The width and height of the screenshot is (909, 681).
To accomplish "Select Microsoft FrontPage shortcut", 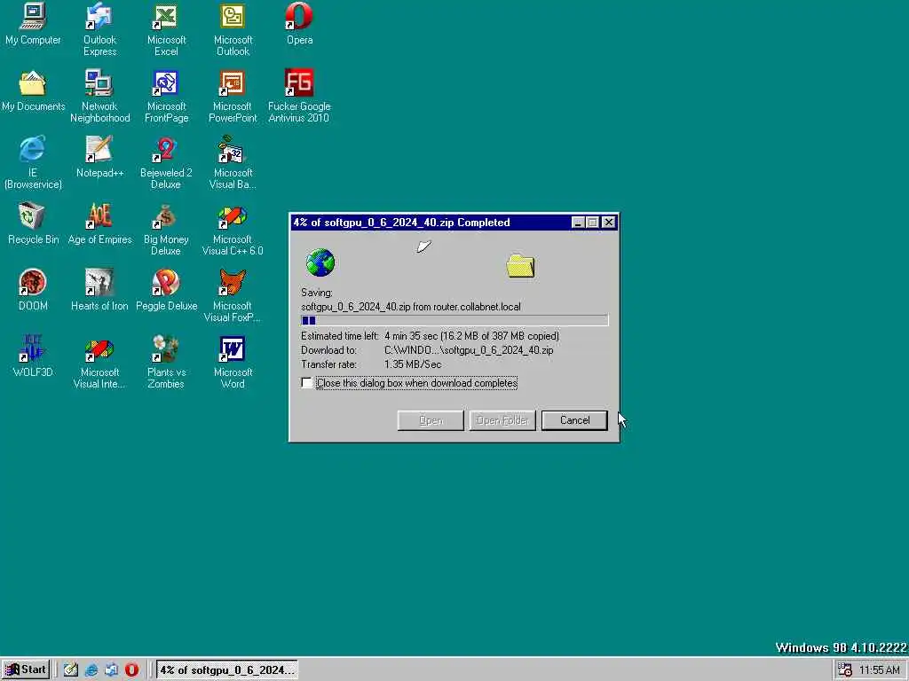I will point(166,96).
